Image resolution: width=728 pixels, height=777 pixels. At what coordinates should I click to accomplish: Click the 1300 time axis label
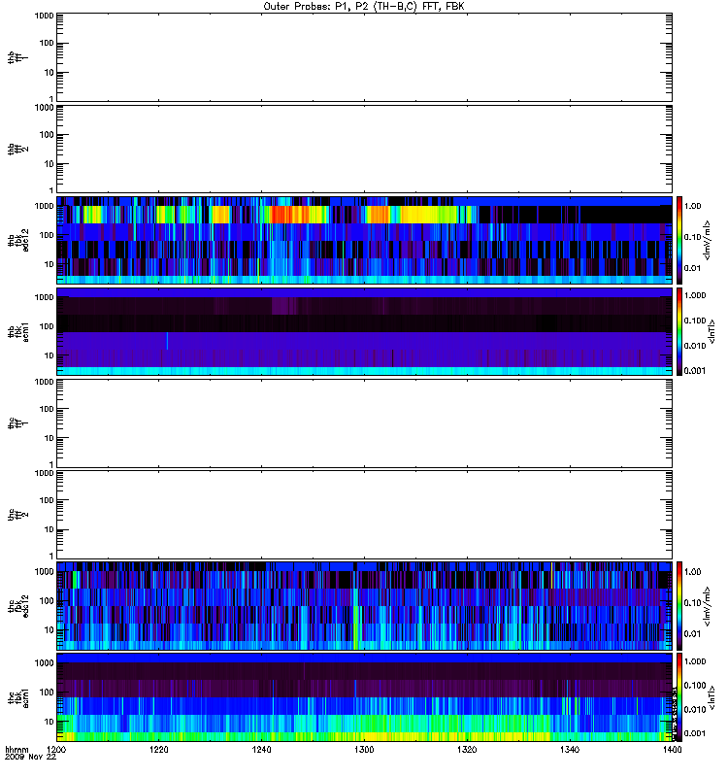pyautogui.click(x=364, y=750)
